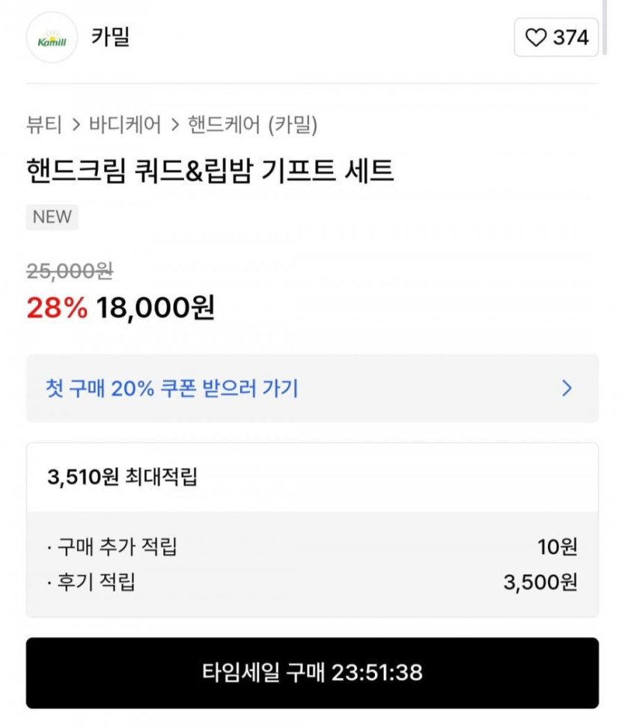The width and height of the screenshot is (625, 727).
Task: Click the 18,000원 sale price
Action: coord(155,307)
